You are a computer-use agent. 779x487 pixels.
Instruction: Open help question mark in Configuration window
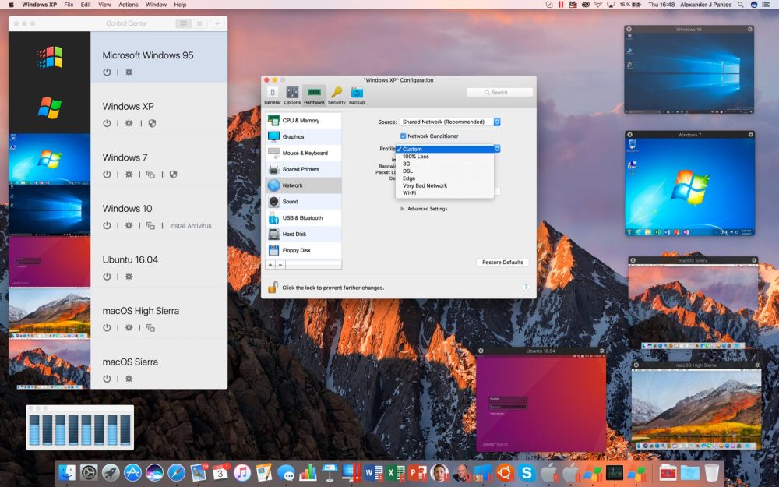(526, 287)
